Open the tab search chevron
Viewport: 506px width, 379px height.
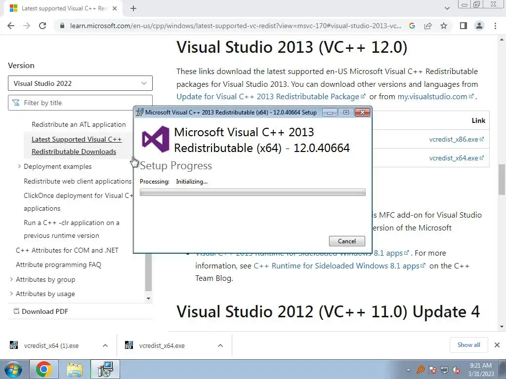click(447, 8)
